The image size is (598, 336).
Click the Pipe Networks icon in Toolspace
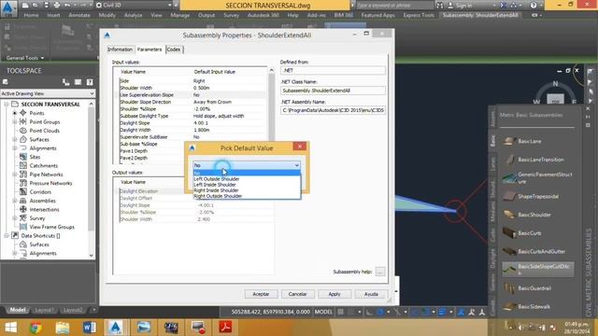(x=23, y=175)
